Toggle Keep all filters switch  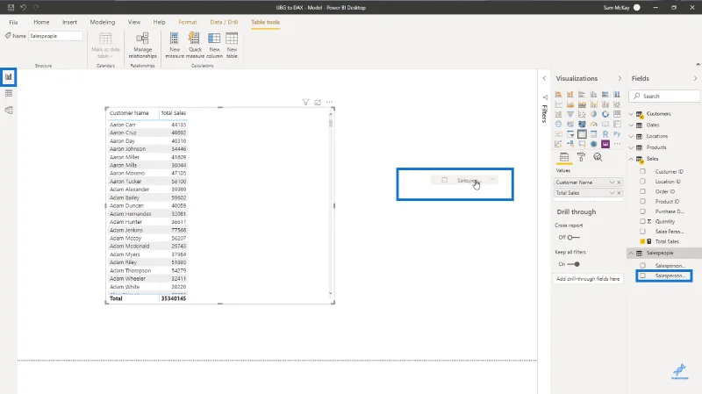pos(574,264)
